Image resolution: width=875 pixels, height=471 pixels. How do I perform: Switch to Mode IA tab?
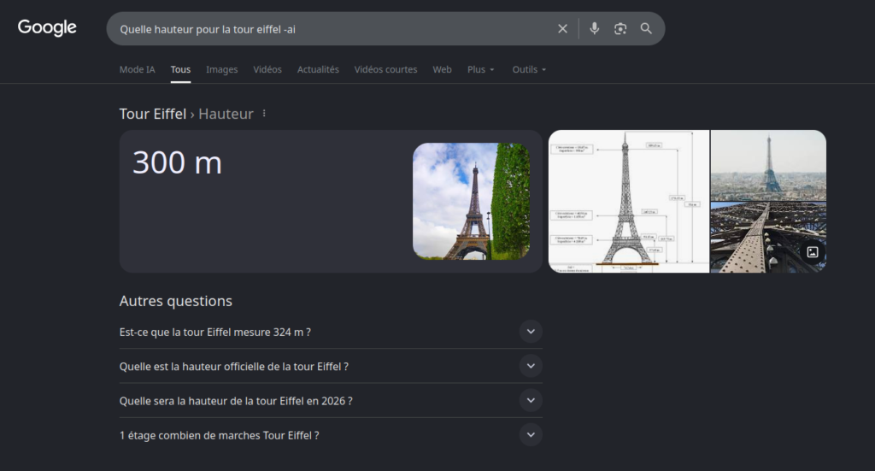[x=138, y=70]
